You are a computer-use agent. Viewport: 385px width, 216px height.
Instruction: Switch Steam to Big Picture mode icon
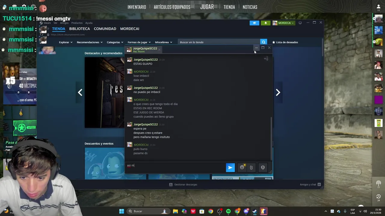click(300, 23)
